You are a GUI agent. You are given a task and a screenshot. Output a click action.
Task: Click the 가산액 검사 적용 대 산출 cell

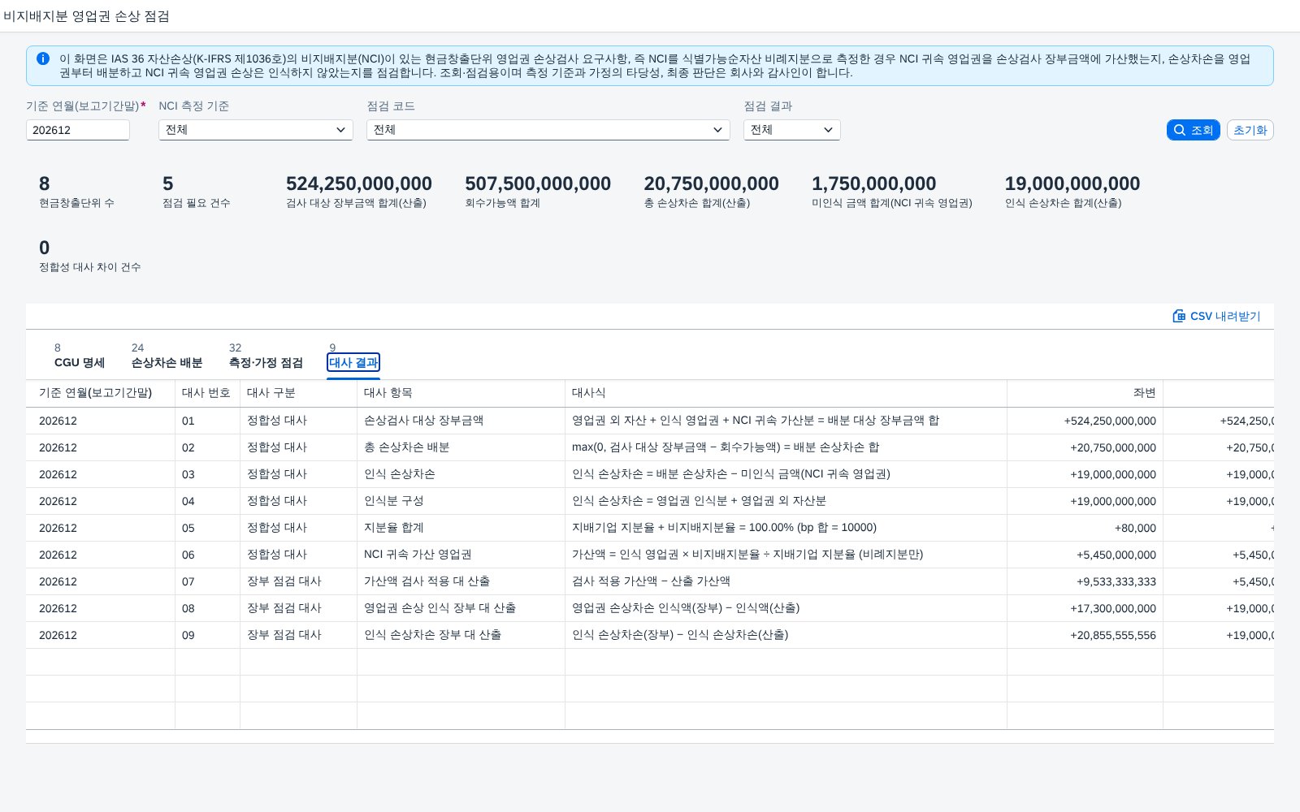point(461,581)
